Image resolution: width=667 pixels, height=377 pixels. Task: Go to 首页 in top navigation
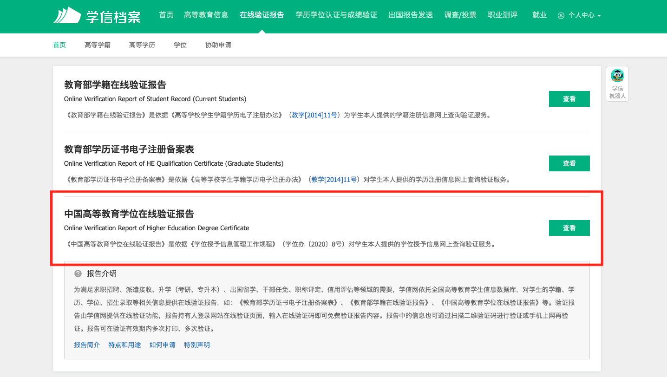166,15
